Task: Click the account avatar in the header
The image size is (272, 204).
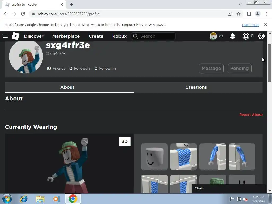Action: tap(213, 36)
